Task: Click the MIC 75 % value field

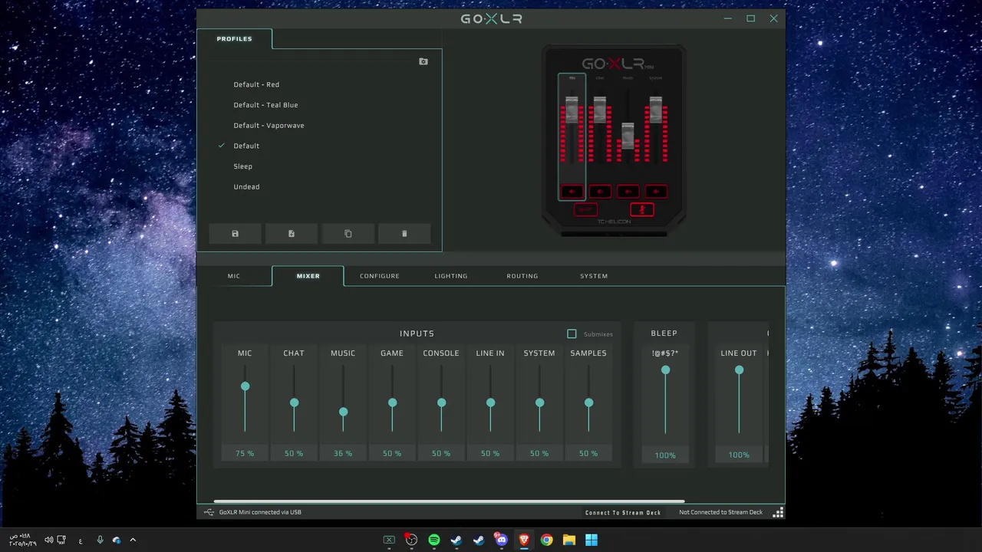Action: coord(245,453)
